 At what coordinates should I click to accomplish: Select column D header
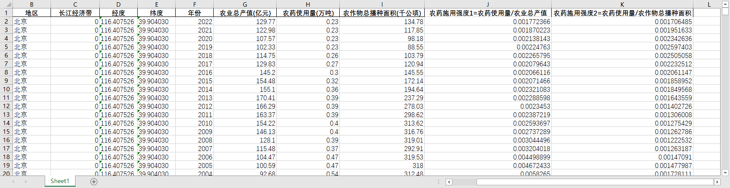tap(118, 4)
